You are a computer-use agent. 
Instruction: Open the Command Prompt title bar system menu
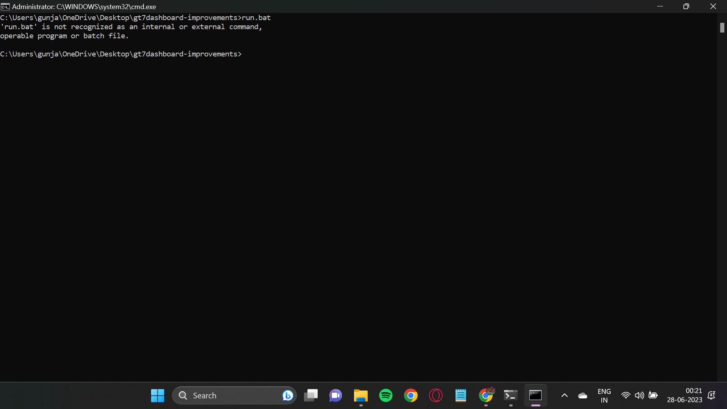pos(5,6)
